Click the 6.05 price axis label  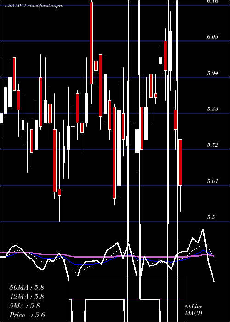point(212,37)
